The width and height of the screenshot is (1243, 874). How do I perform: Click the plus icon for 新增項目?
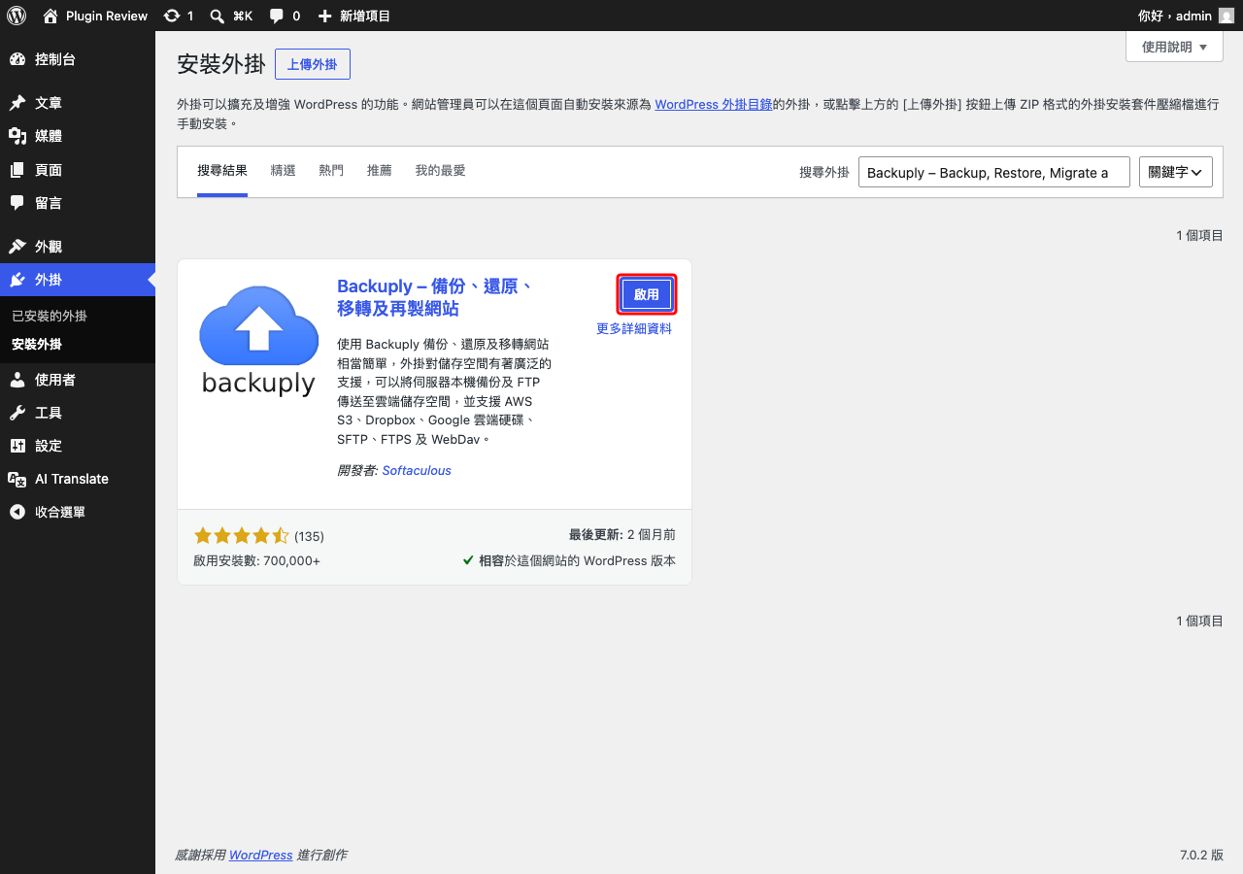[325, 16]
